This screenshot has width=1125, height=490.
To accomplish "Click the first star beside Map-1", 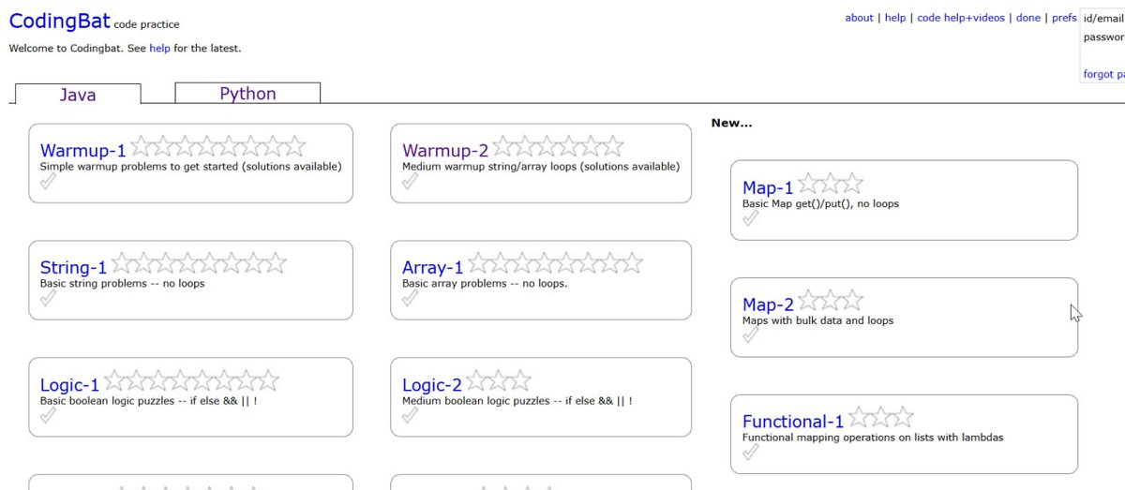I will point(809,183).
